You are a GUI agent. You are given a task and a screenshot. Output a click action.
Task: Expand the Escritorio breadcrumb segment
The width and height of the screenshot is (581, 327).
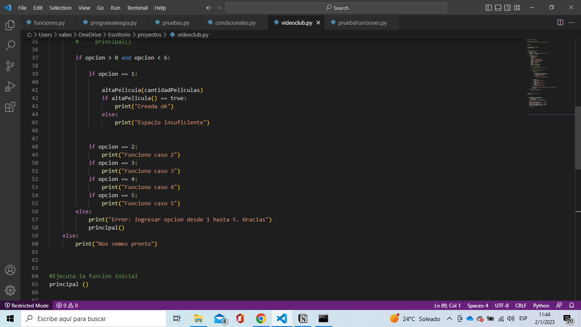[x=119, y=35]
